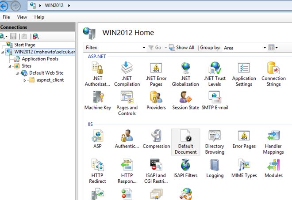The height and width of the screenshot is (200, 292).
Task: Click Create New Connection toolbar icon
Action: [4, 36]
